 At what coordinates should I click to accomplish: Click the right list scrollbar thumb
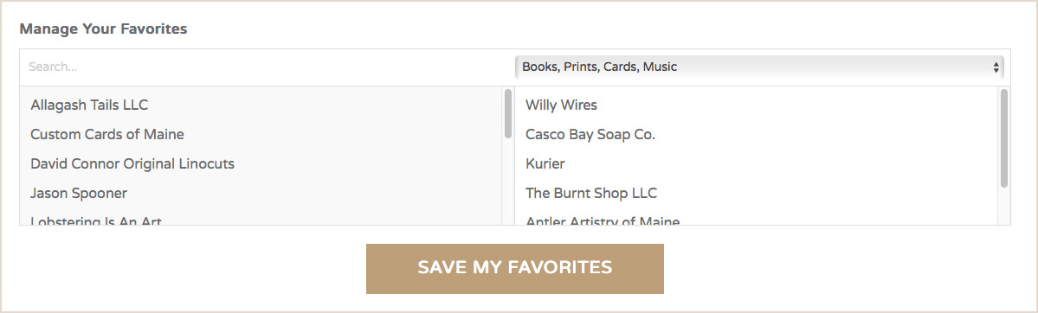click(1004, 138)
